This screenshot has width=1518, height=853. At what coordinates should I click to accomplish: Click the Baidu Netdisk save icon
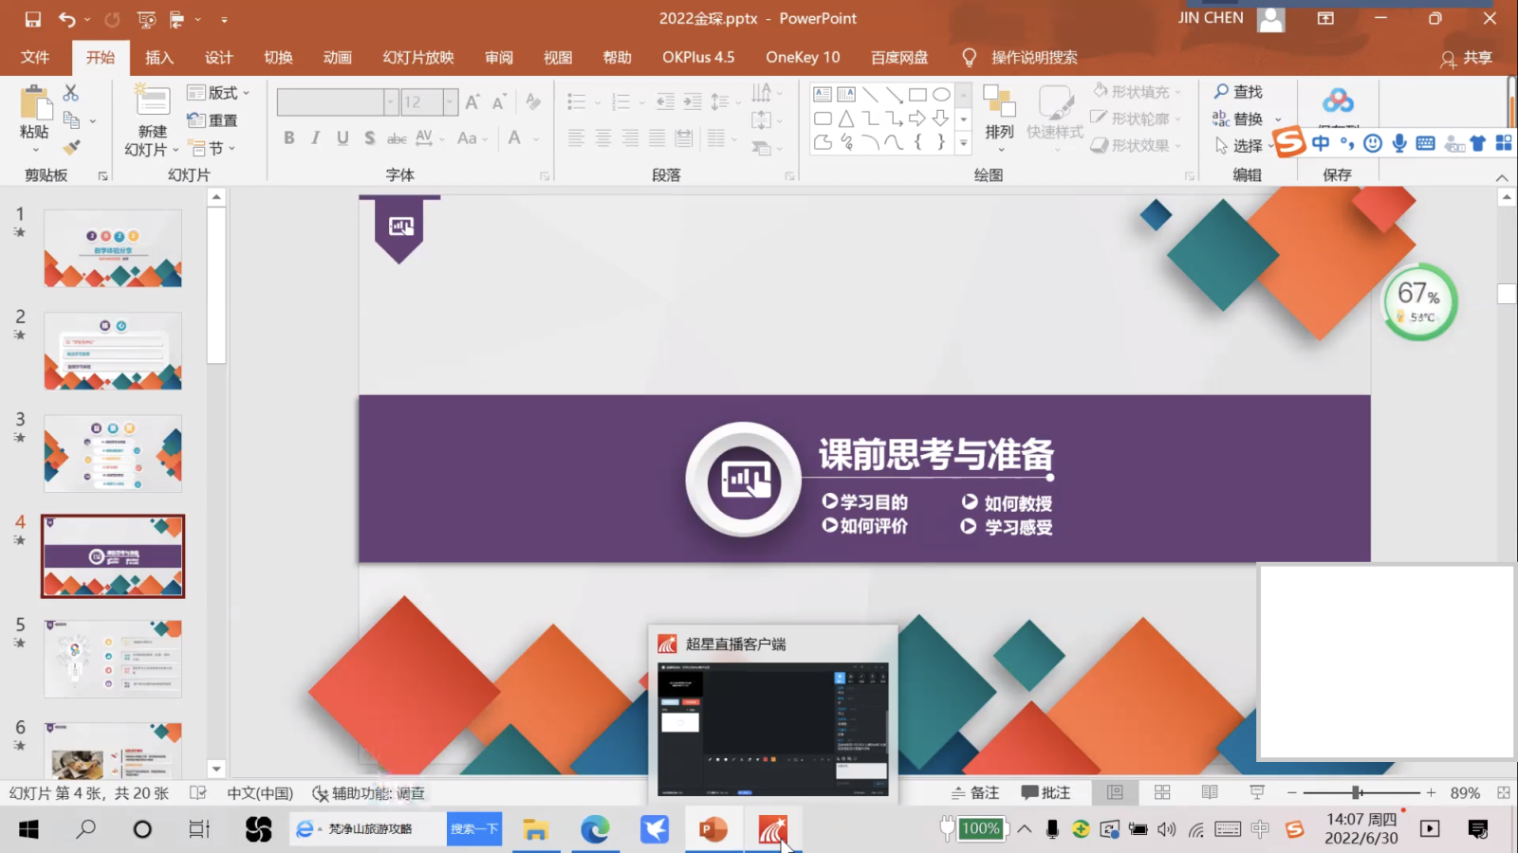1338,100
